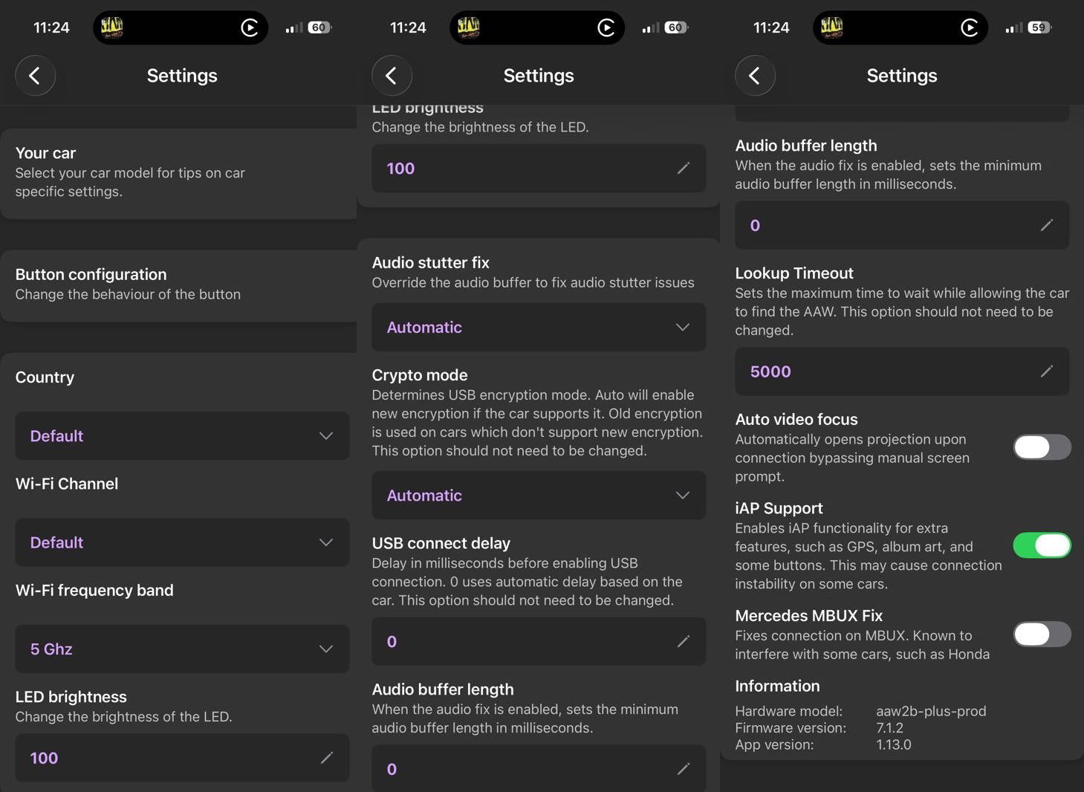Disable the iAP Support toggle
The width and height of the screenshot is (1084, 792).
(1042, 545)
